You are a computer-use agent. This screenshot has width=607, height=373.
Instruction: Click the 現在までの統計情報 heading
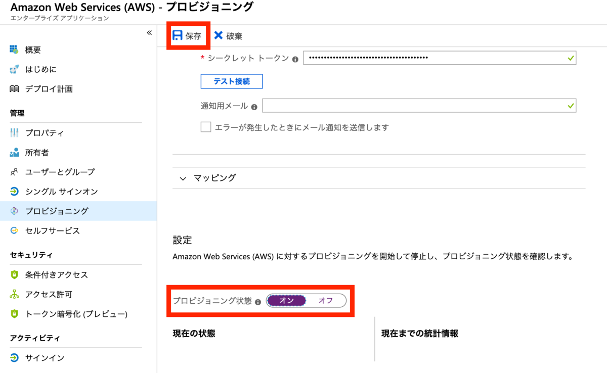coord(420,334)
